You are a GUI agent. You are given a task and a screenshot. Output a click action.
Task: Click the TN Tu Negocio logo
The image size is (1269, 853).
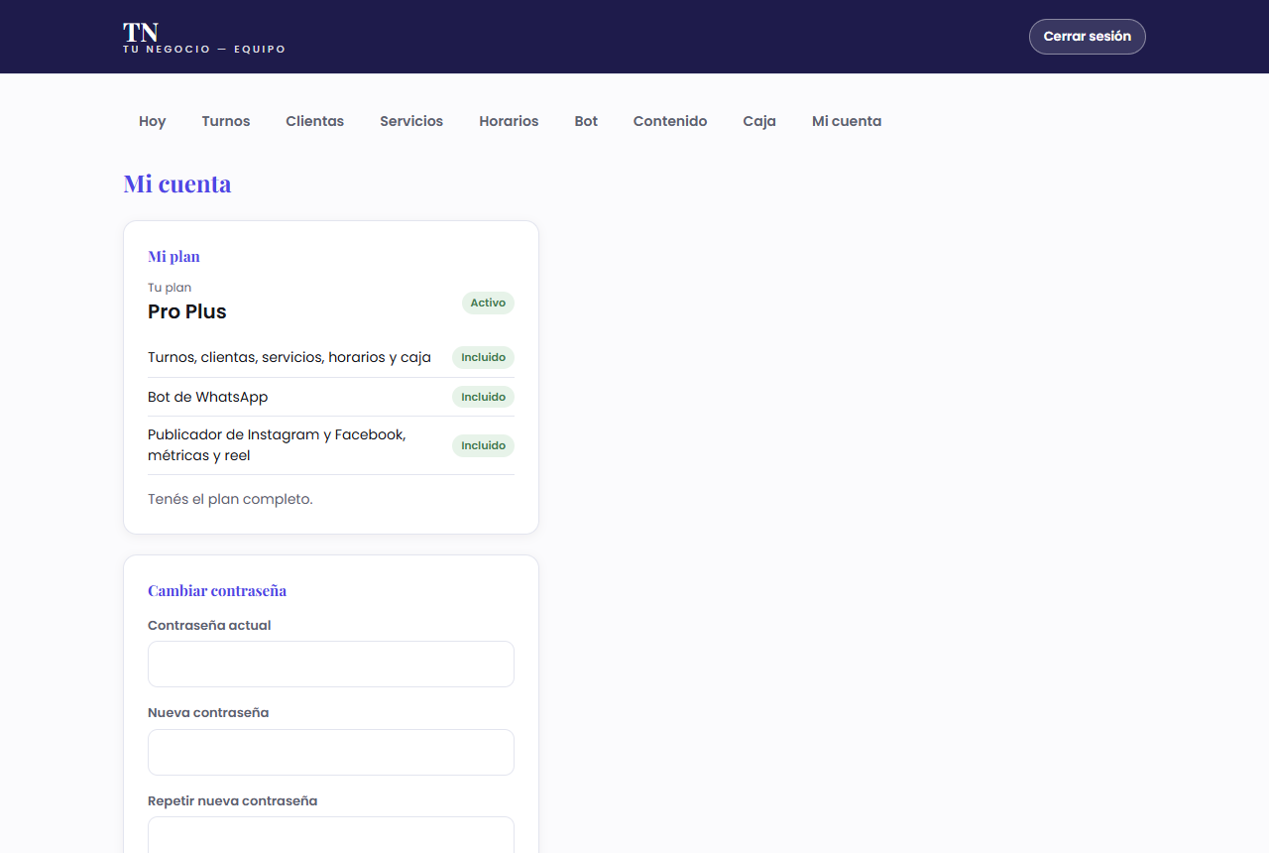pos(204,38)
